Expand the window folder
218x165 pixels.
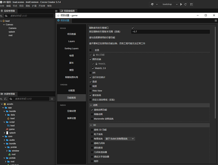pyautogui.click(x=7, y=151)
